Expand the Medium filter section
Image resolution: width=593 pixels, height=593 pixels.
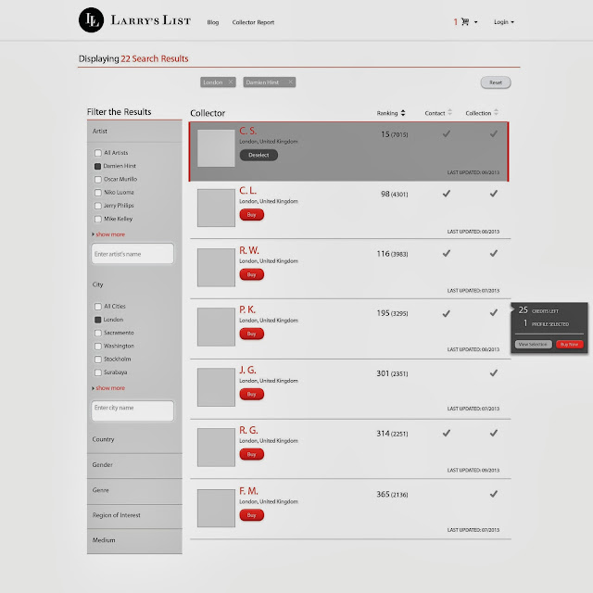pos(134,540)
